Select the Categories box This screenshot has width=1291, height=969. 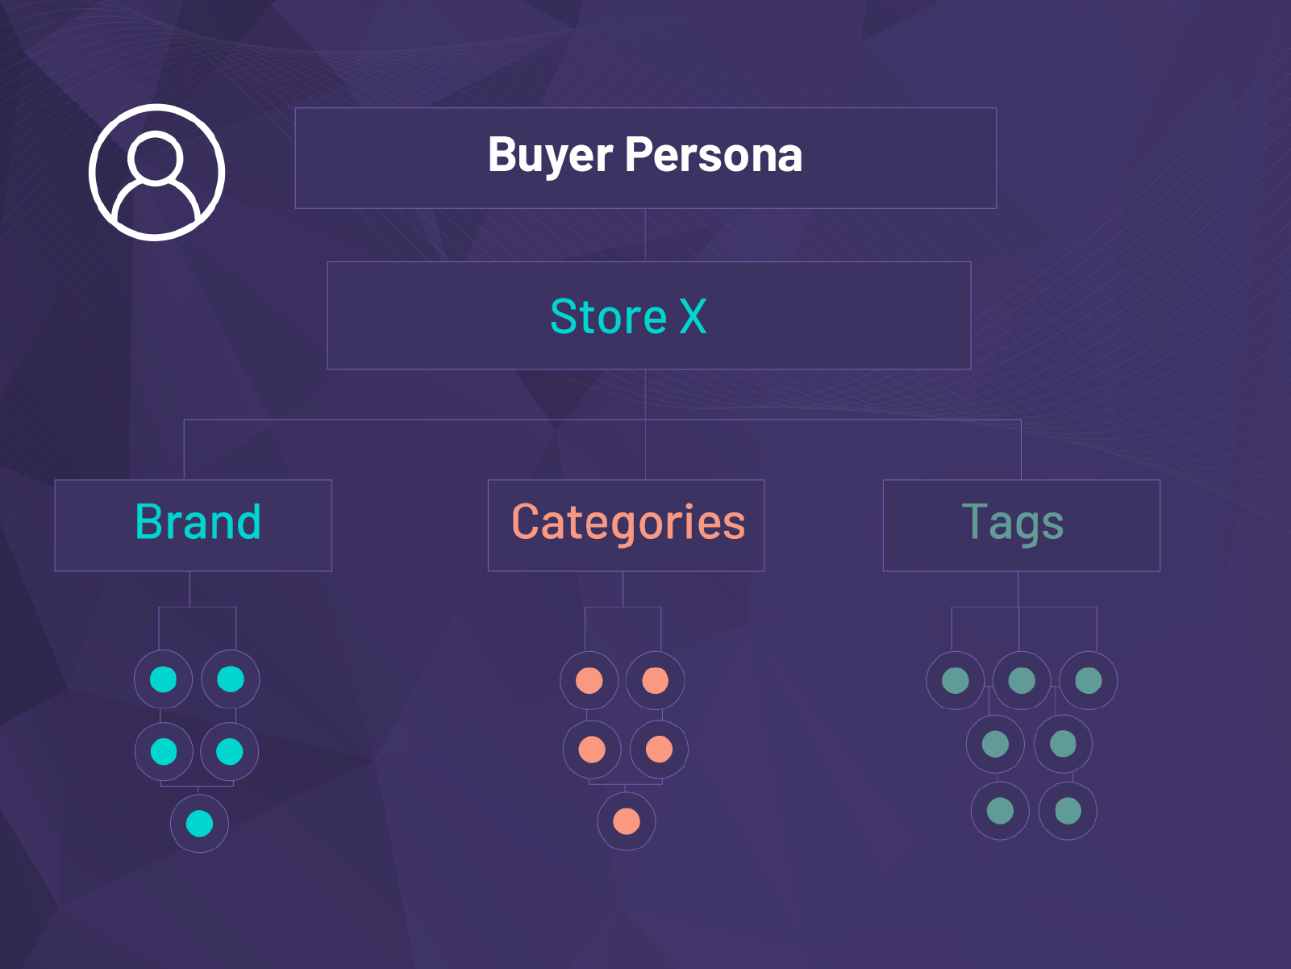point(626,525)
